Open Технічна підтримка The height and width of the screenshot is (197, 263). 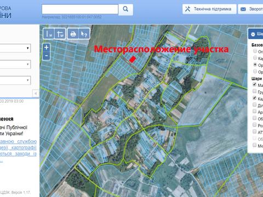(209, 9)
